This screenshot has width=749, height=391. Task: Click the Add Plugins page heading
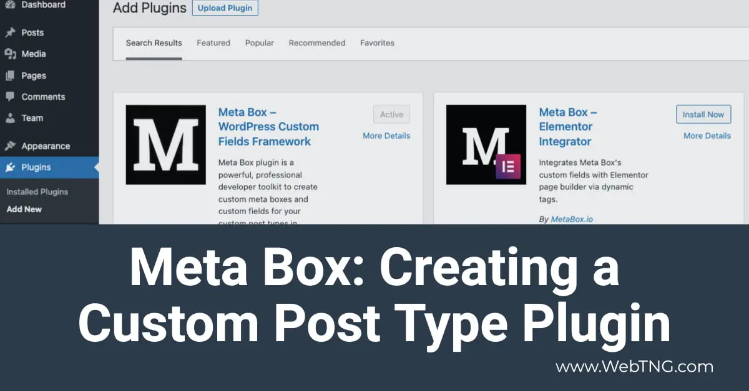point(150,8)
